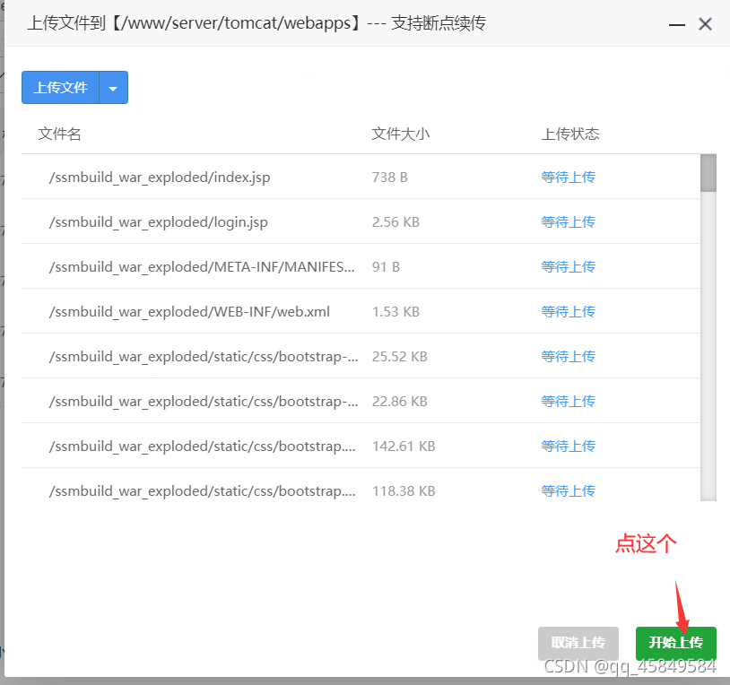Click 等待上传 link for index.jsp
Image resolution: width=730 pixels, height=685 pixels.
pos(568,177)
